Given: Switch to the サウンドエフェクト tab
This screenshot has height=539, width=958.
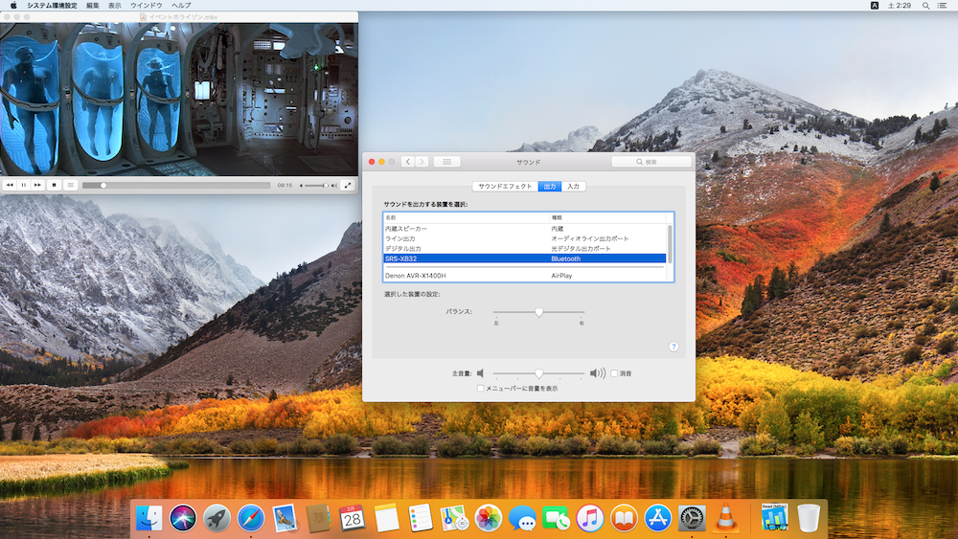Looking at the screenshot, I should point(505,187).
